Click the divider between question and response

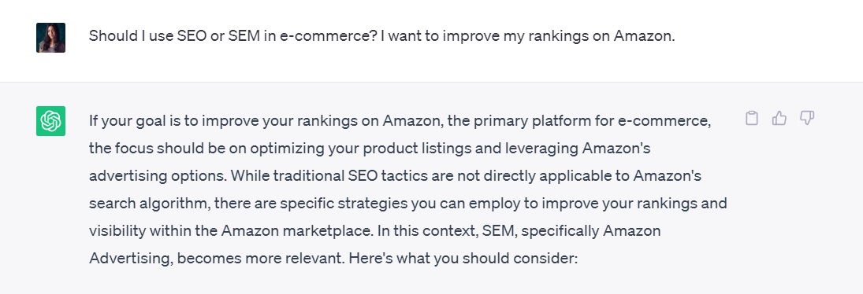[x=432, y=82]
